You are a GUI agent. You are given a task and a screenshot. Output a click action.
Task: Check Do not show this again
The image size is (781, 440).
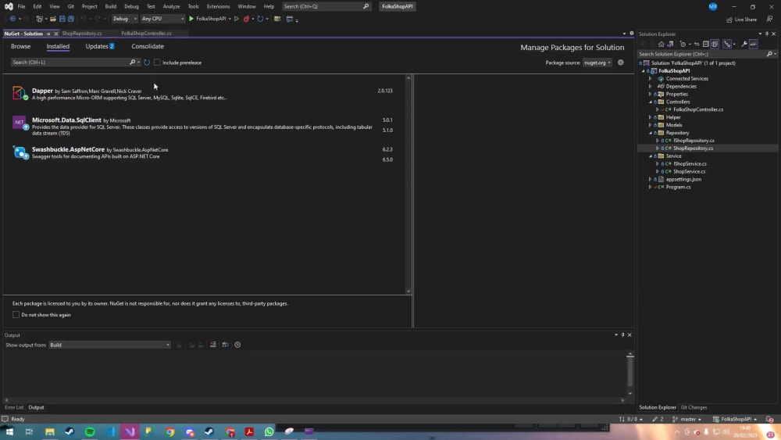point(16,314)
